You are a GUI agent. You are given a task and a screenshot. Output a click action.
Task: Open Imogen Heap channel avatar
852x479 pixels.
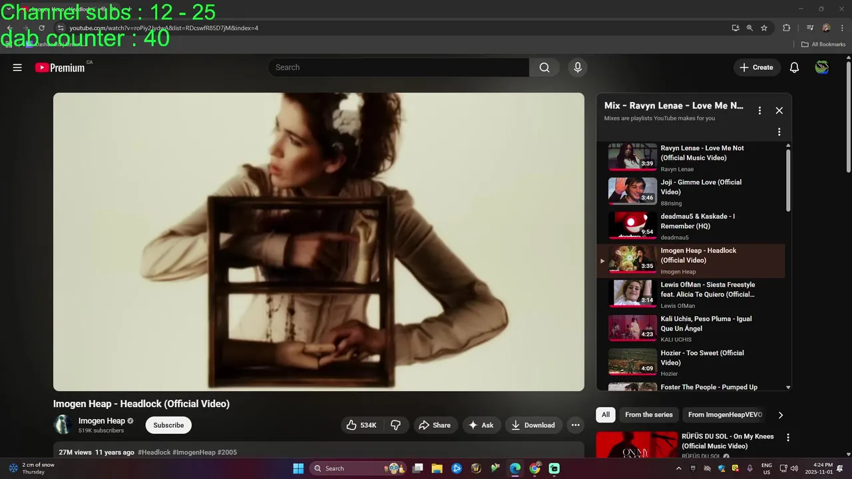coord(63,424)
